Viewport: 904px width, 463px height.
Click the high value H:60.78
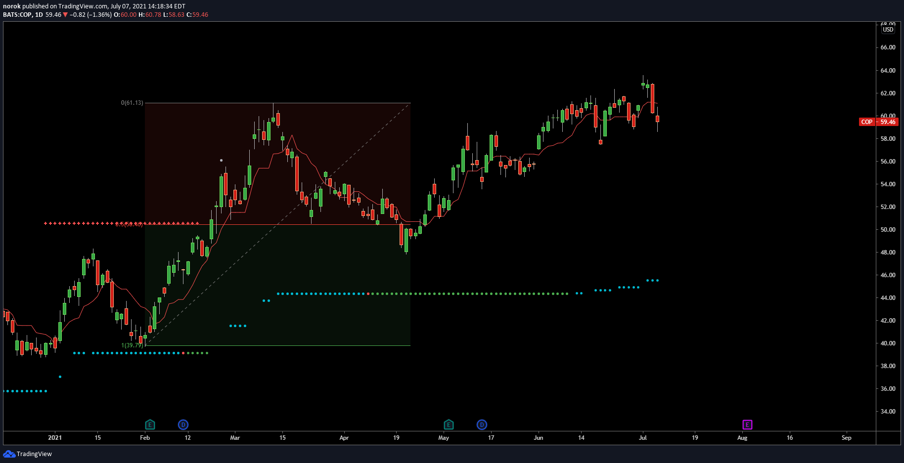coord(150,15)
